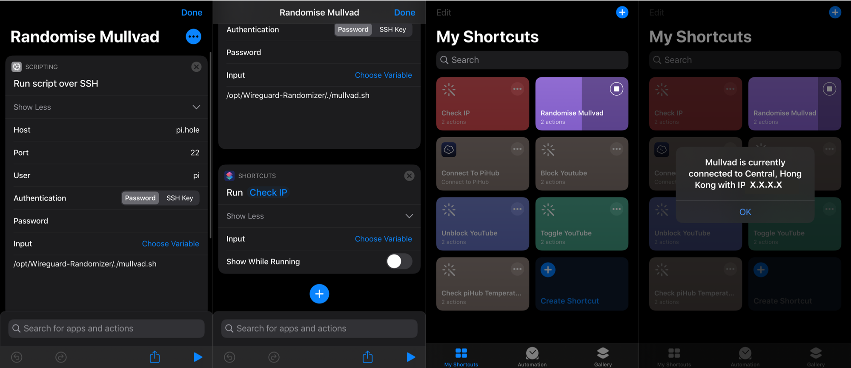This screenshot has height=368, width=851.
Task: Open options for Block Youtube shortcut
Action: point(616,149)
